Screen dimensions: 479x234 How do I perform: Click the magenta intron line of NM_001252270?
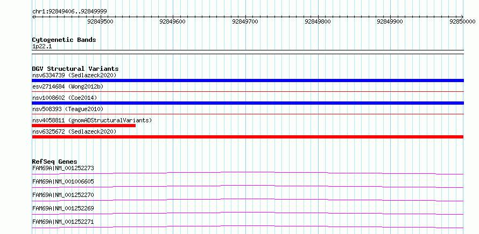(248, 199)
